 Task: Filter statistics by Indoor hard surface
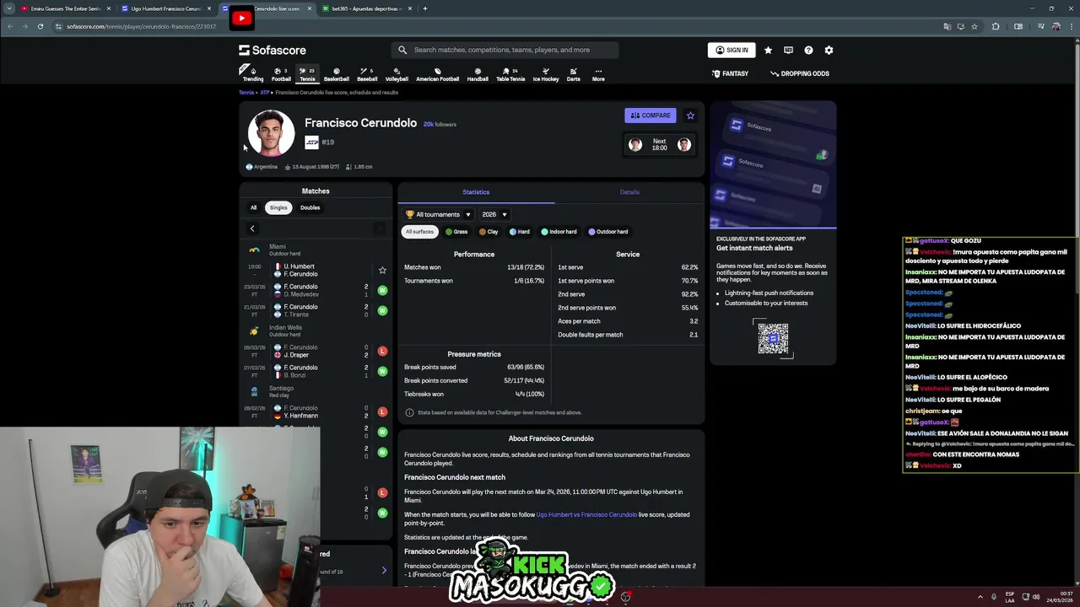click(559, 231)
